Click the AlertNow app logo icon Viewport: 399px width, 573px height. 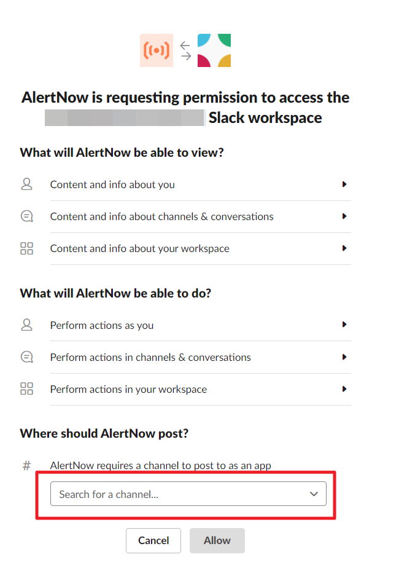[157, 50]
